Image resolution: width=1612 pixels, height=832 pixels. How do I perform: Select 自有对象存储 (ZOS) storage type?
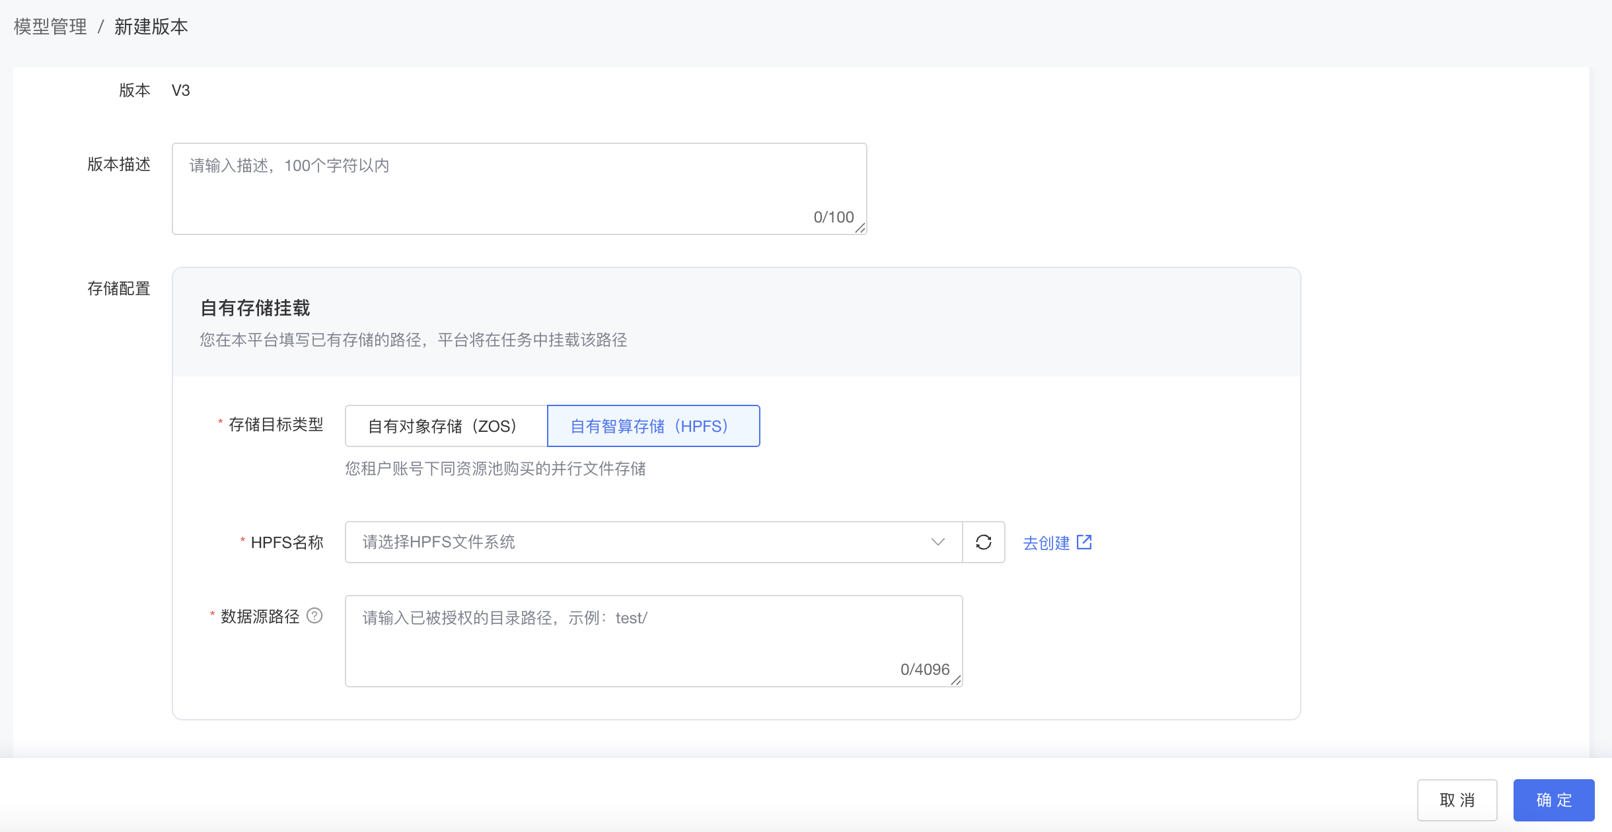point(446,426)
